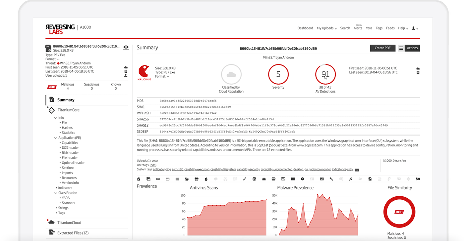Select Version info tree item
This screenshot has height=241, width=464.
point(70,183)
